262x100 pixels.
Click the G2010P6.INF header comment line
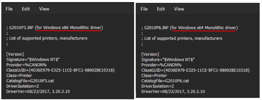[190, 28]
